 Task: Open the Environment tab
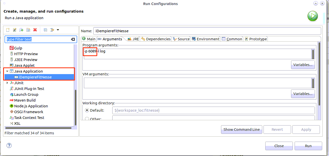tap(206, 39)
